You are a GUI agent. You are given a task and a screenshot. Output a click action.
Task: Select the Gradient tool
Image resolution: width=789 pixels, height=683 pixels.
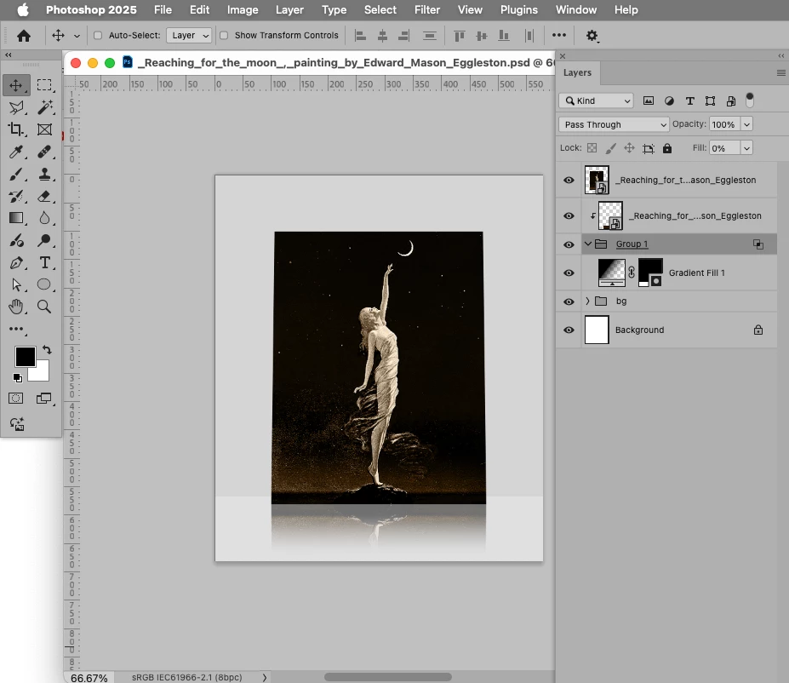pos(16,218)
